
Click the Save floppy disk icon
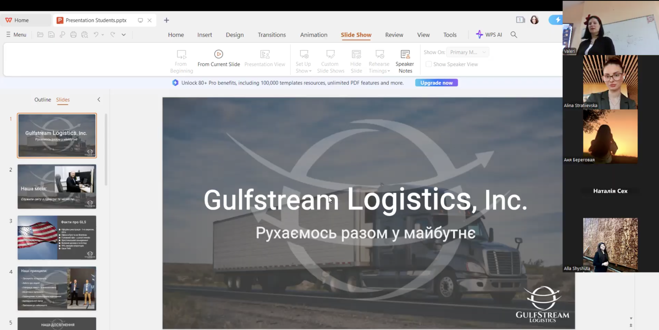click(51, 35)
